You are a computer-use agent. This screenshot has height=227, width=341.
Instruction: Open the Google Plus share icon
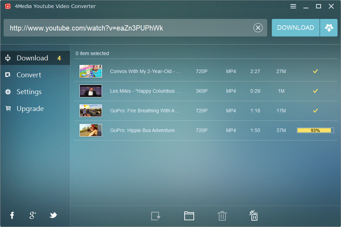coord(33,215)
